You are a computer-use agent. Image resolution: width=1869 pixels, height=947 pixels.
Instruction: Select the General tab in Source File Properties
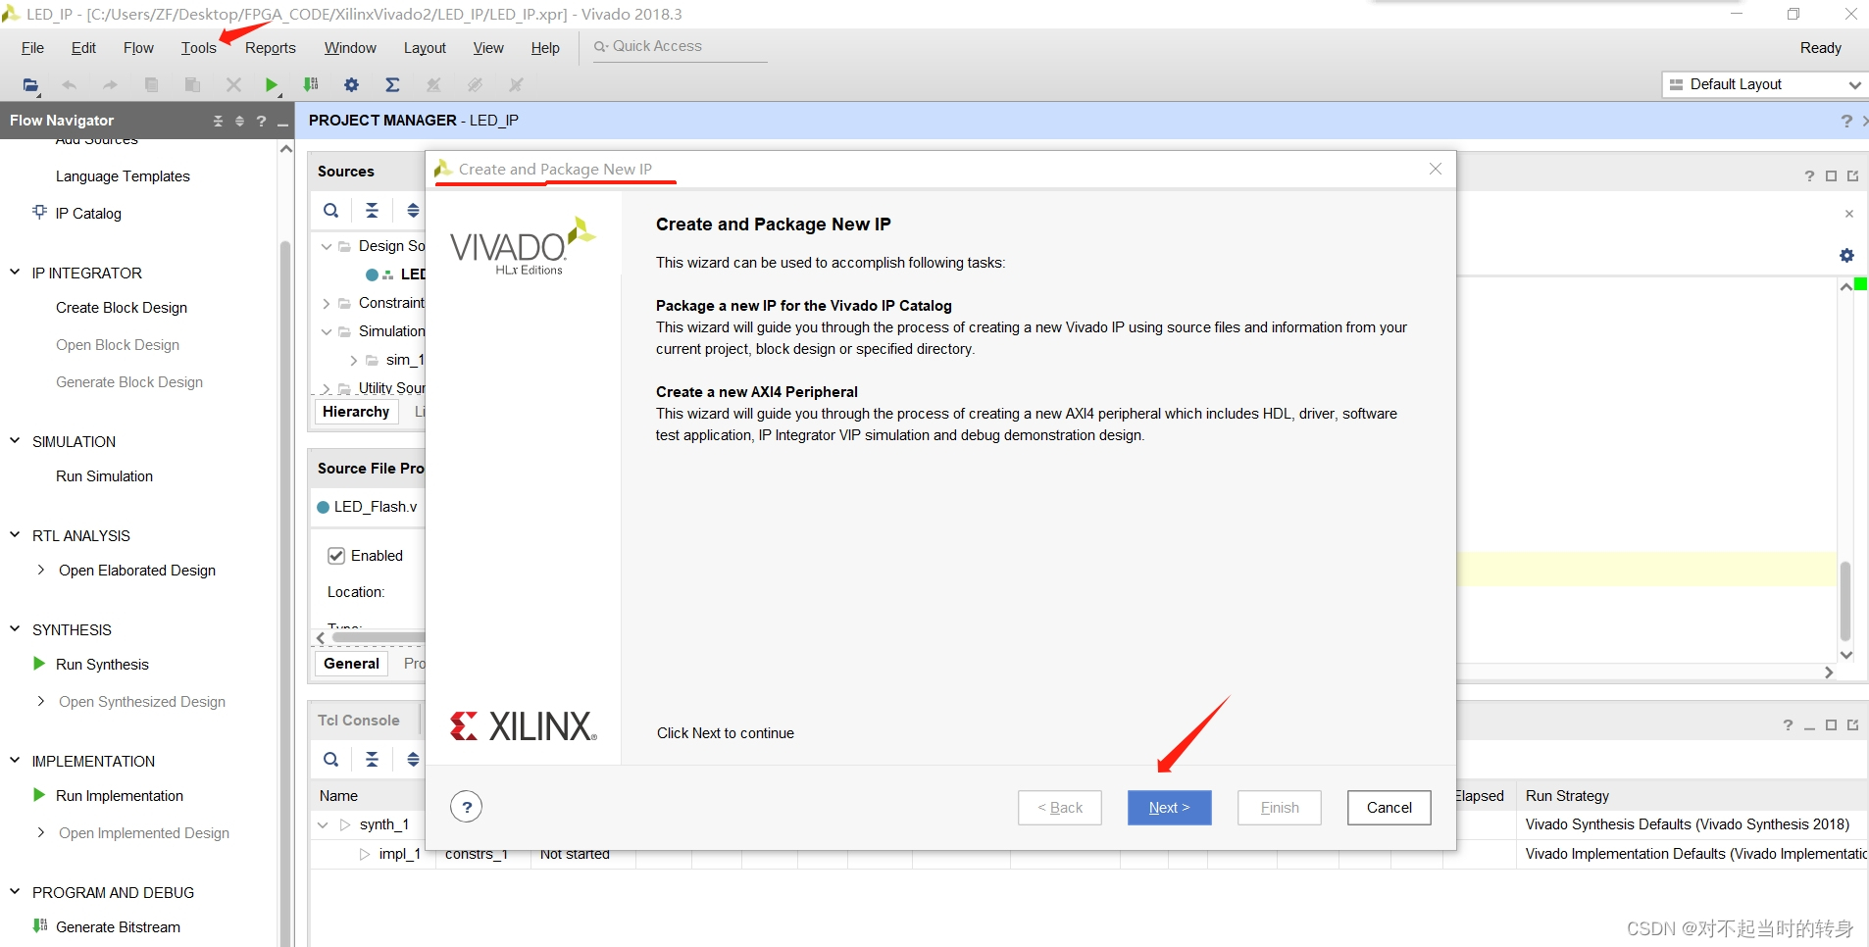(351, 664)
